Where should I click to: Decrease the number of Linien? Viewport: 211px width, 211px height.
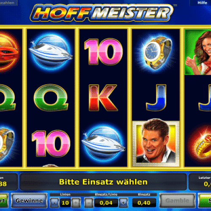pos(54,203)
